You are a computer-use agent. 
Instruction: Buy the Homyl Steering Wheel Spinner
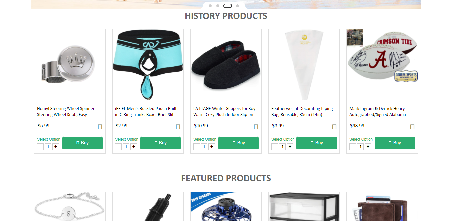tap(82, 143)
